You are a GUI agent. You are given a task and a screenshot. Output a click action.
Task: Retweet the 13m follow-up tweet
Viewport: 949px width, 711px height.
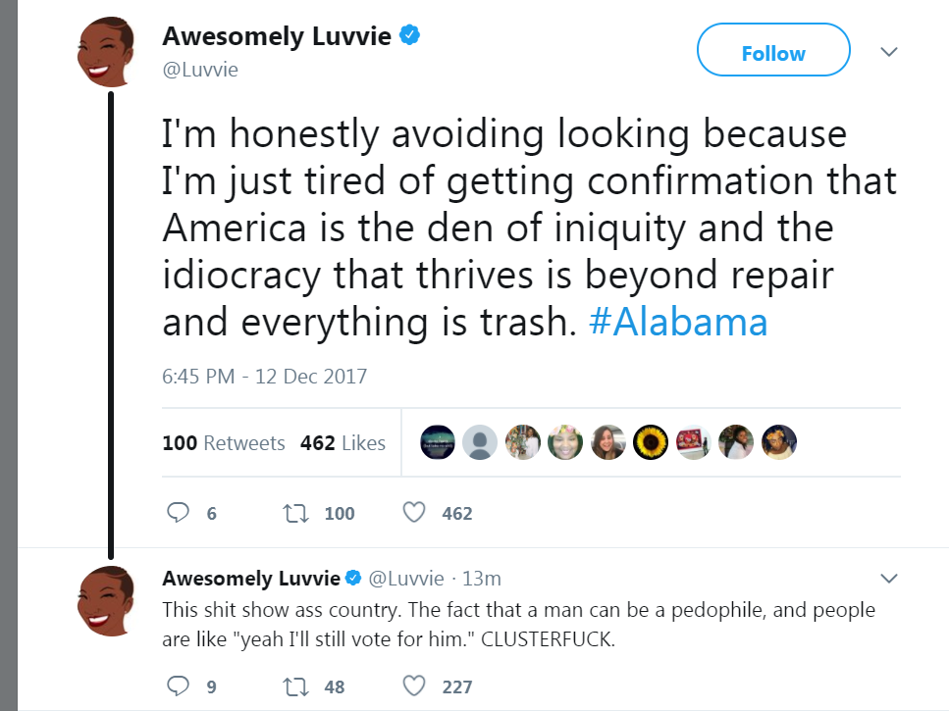(x=296, y=686)
